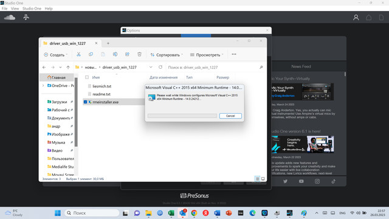This screenshot has height=219, width=389.
Task: Open the Музыка quick access folder
Action: tap(58, 142)
